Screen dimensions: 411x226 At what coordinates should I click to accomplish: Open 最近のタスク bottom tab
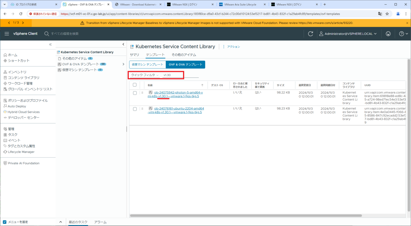tap(78, 222)
